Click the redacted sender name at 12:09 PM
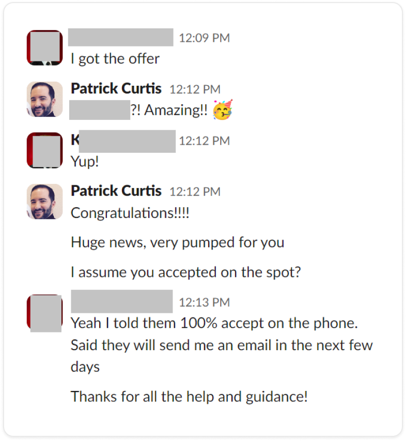406x441 pixels. 121,38
